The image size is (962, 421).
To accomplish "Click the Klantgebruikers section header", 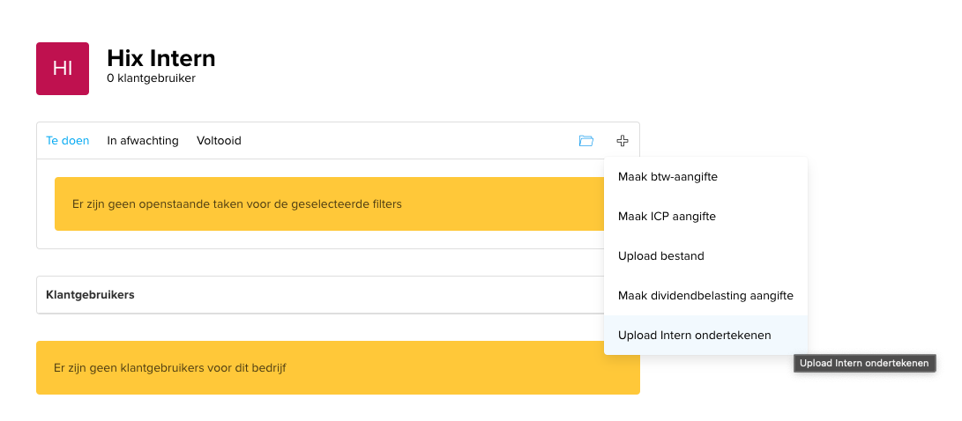I will click(90, 295).
